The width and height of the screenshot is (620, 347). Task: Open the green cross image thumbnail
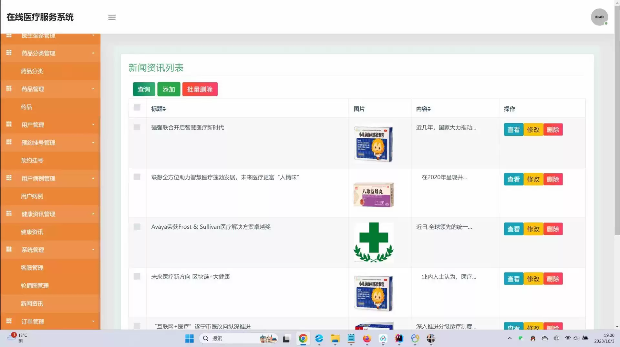point(374,242)
